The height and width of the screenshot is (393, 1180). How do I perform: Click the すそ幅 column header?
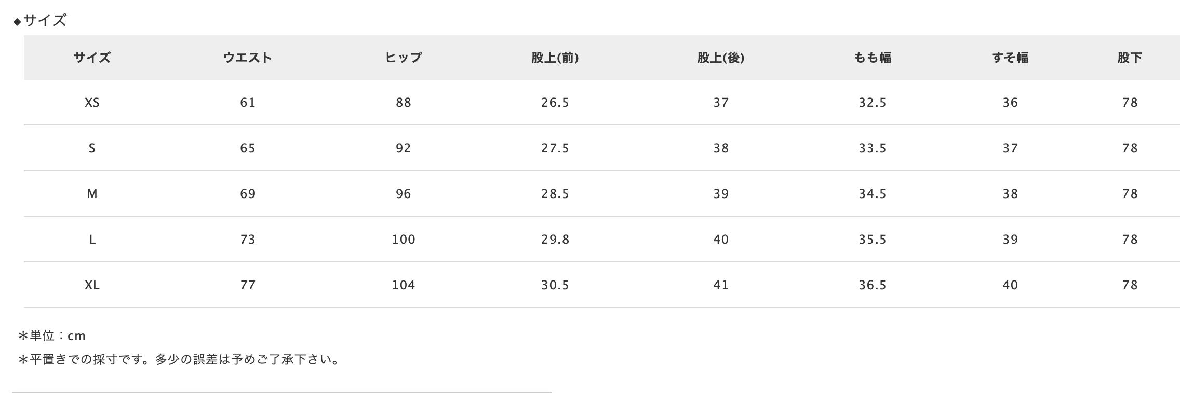(1010, 58)
